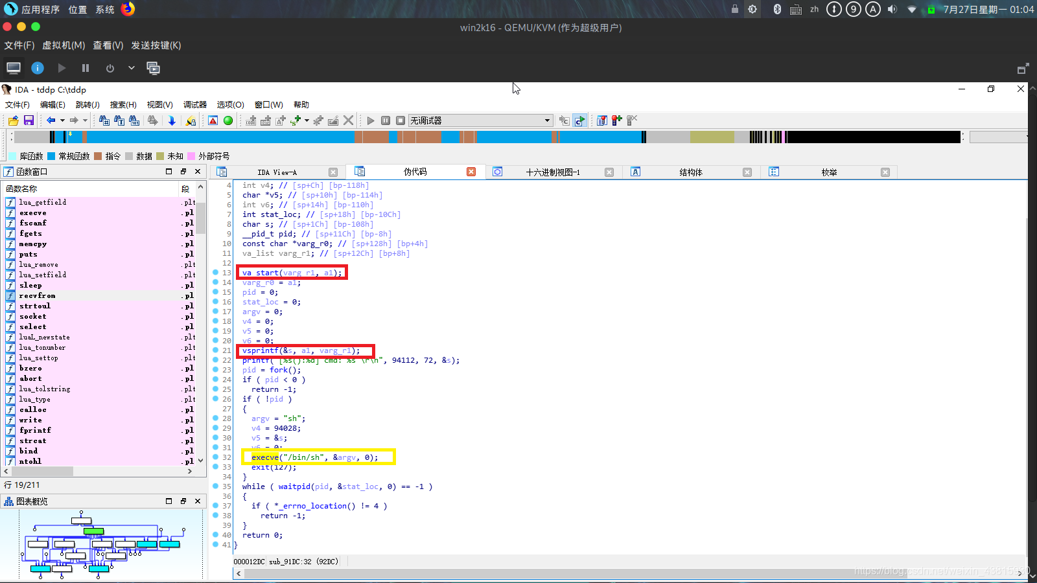
Task: Click the execve call in pseudocode line 32
Action: tap(264, 457)
